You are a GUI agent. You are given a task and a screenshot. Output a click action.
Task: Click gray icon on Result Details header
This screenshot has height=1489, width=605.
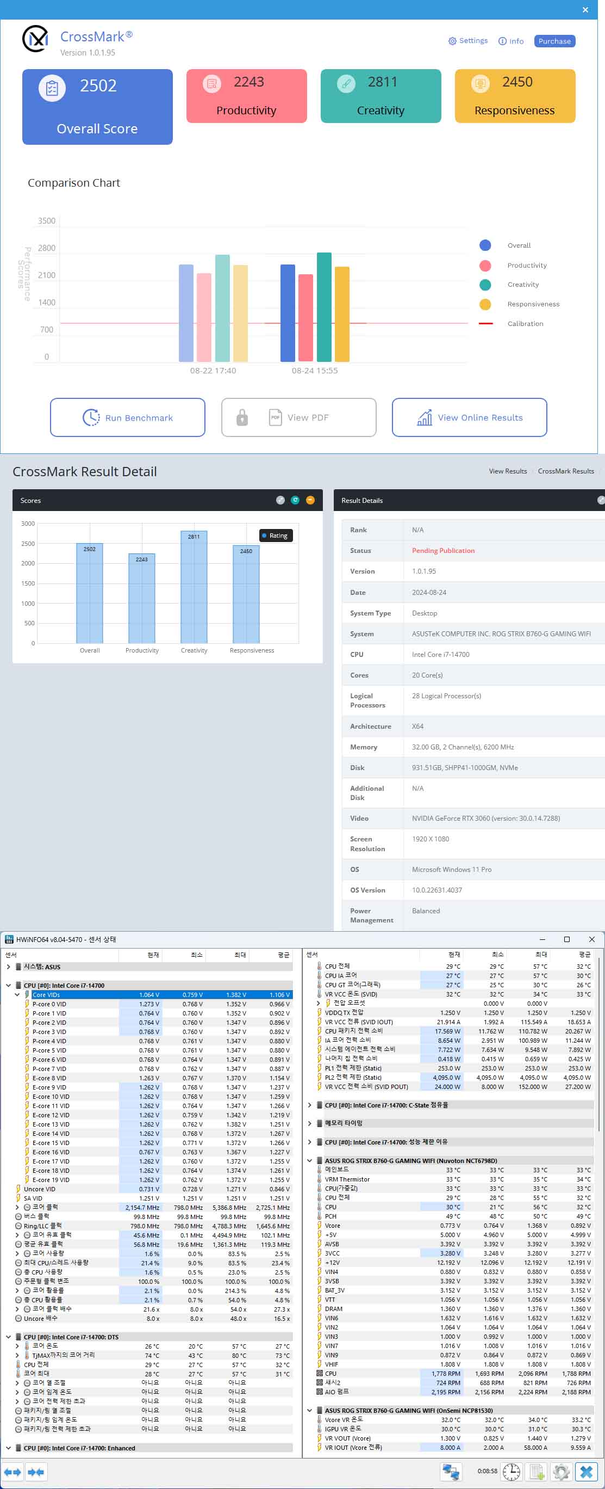(601, 500)
